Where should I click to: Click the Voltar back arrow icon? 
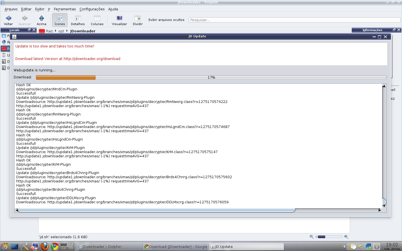8,18
